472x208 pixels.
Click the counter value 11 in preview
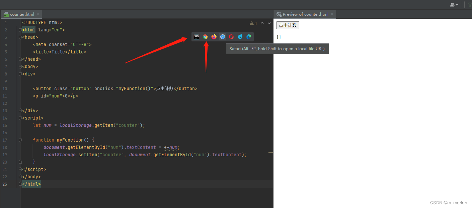(x=279, y=37)
